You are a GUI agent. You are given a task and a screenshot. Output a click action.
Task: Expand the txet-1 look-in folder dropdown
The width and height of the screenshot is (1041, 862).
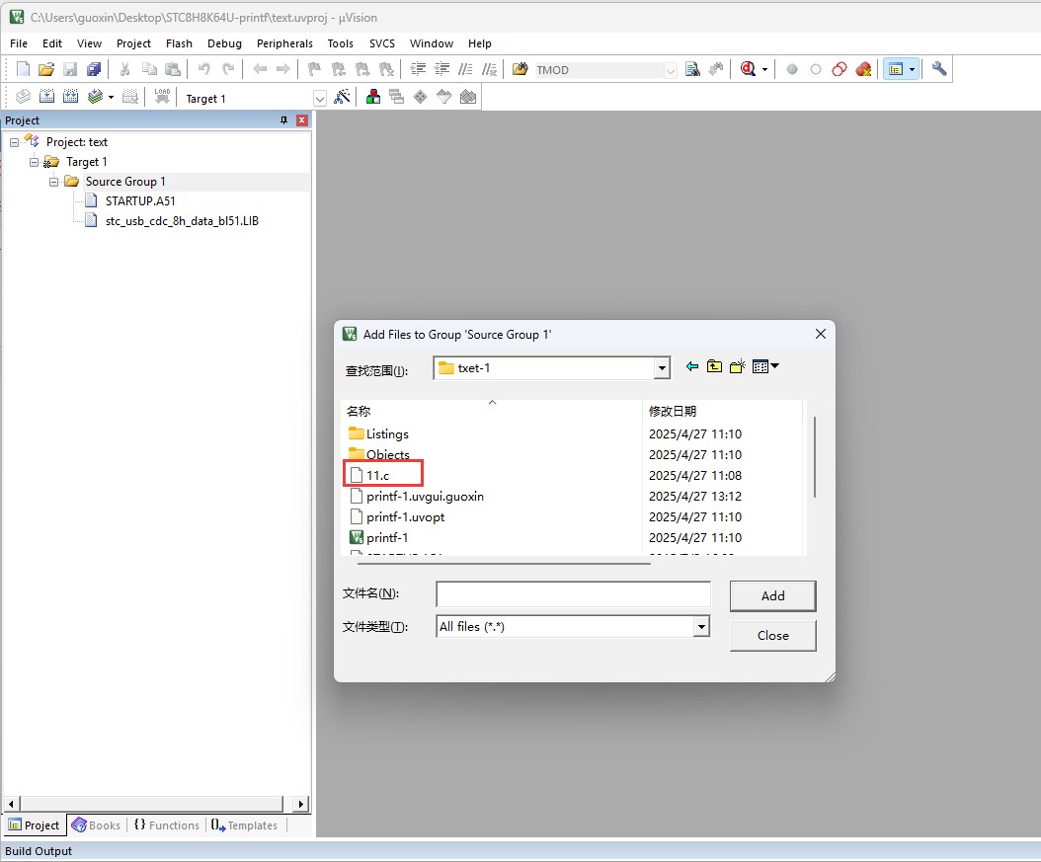point(662,368)
